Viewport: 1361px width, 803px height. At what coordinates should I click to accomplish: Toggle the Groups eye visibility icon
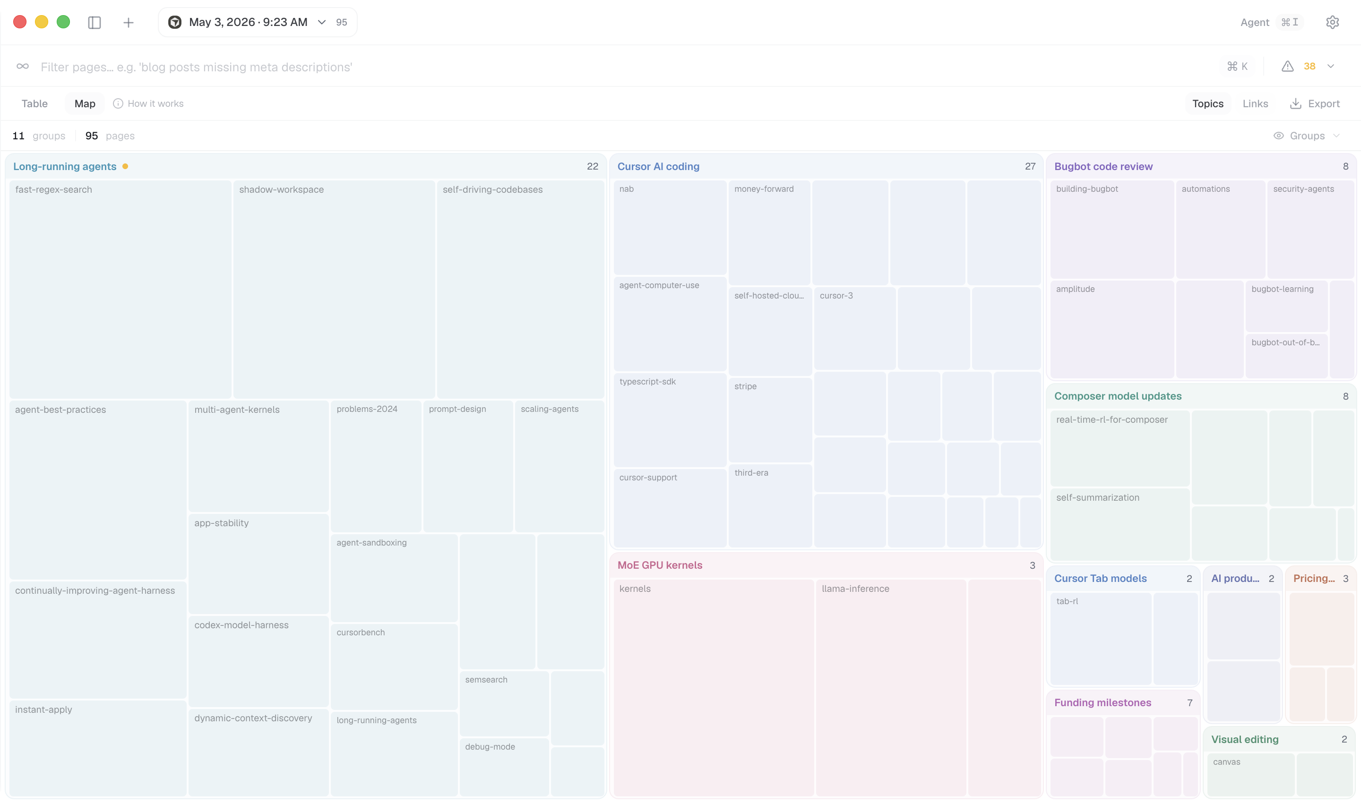pyautogui.click(x=1279, y=136)
